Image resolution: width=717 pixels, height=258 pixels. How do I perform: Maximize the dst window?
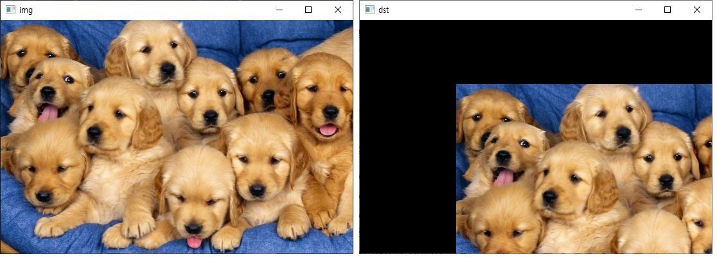pos(668,10)
